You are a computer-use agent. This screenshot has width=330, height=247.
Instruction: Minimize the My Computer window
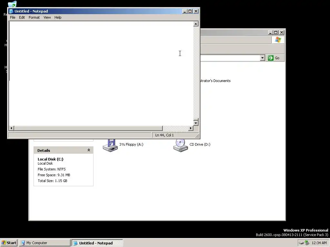coord(270,32)
